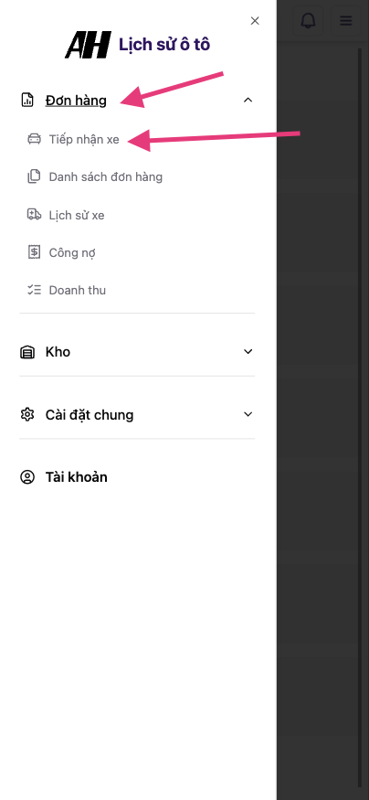Expand the Kho section chevron
The image size is (369, 800).
tap(248, 351)
